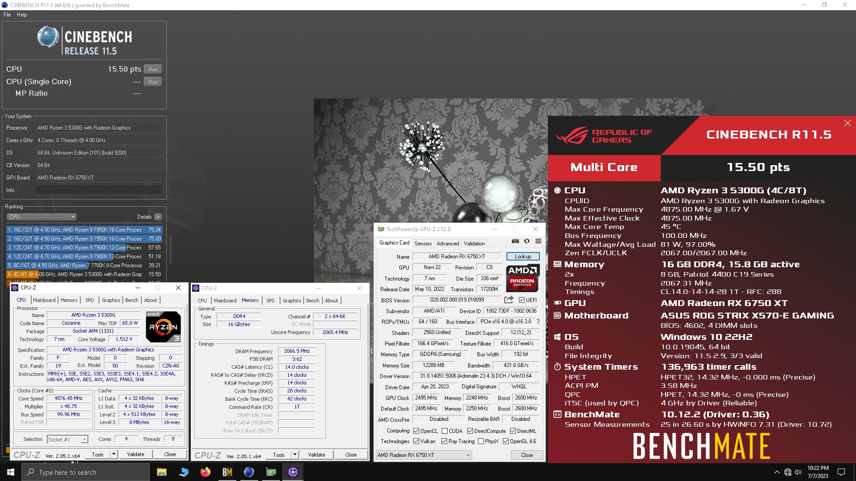
Task: Click the Motherboard icon in BenchMate panel
Action: tap(557, 315)
